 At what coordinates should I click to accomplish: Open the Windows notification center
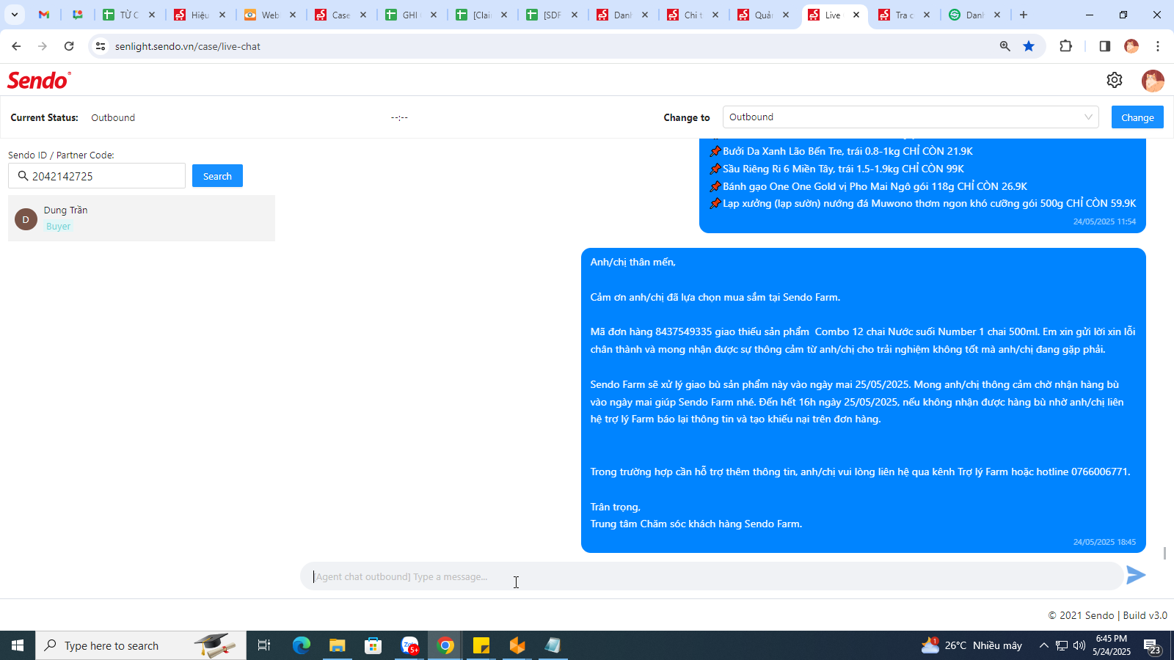[x=1153, y=646]
